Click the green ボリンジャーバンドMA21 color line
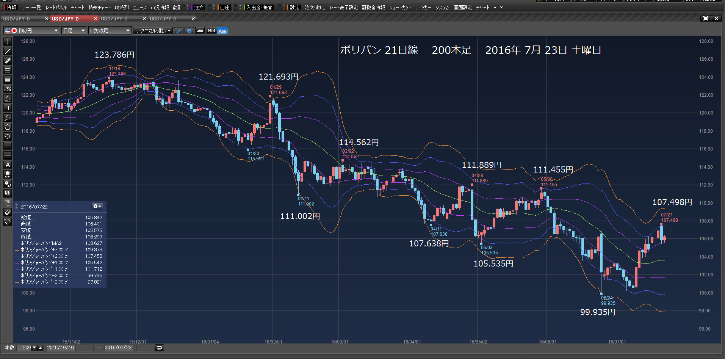Screen dimensions: 725x359 point(17,244)
